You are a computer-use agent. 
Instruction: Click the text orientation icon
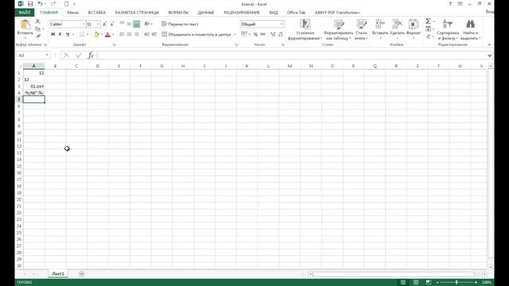147,24
